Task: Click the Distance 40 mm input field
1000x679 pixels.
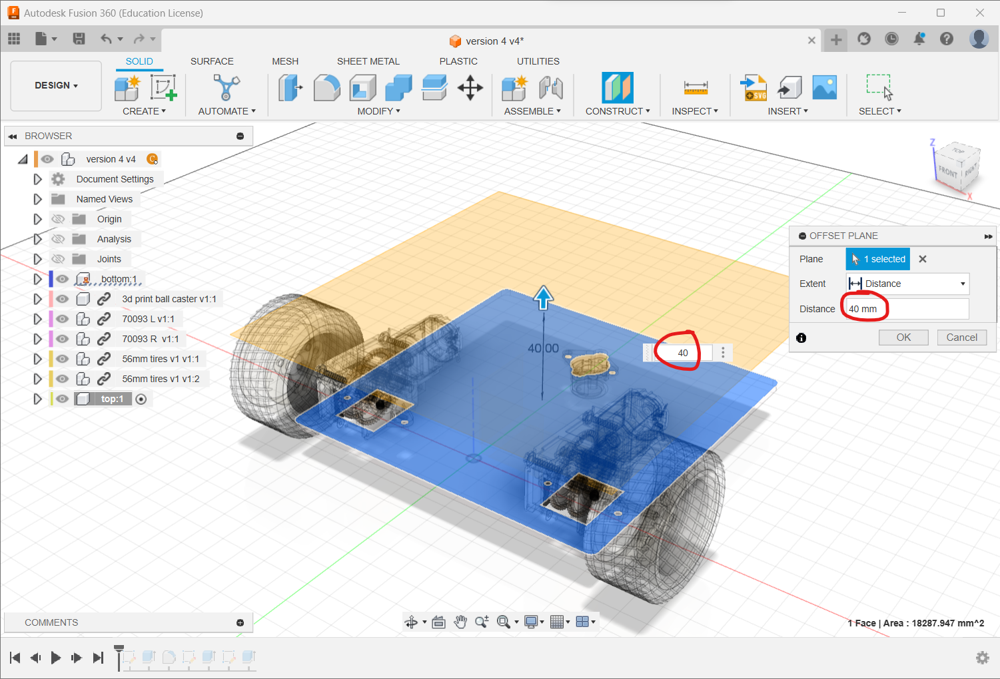Action: coord(906,309)
